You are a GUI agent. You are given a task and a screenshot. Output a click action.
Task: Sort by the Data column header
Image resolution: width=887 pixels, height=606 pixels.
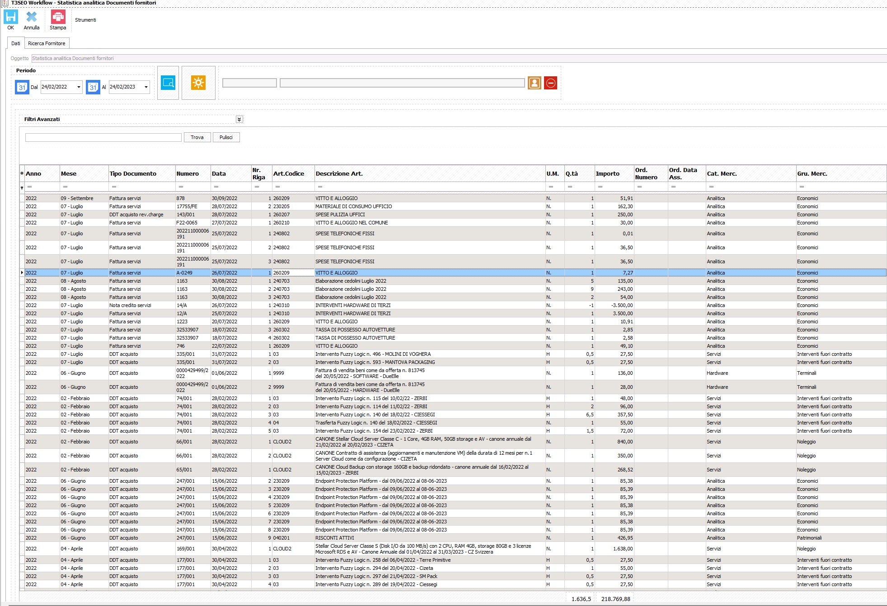point(231,174)
